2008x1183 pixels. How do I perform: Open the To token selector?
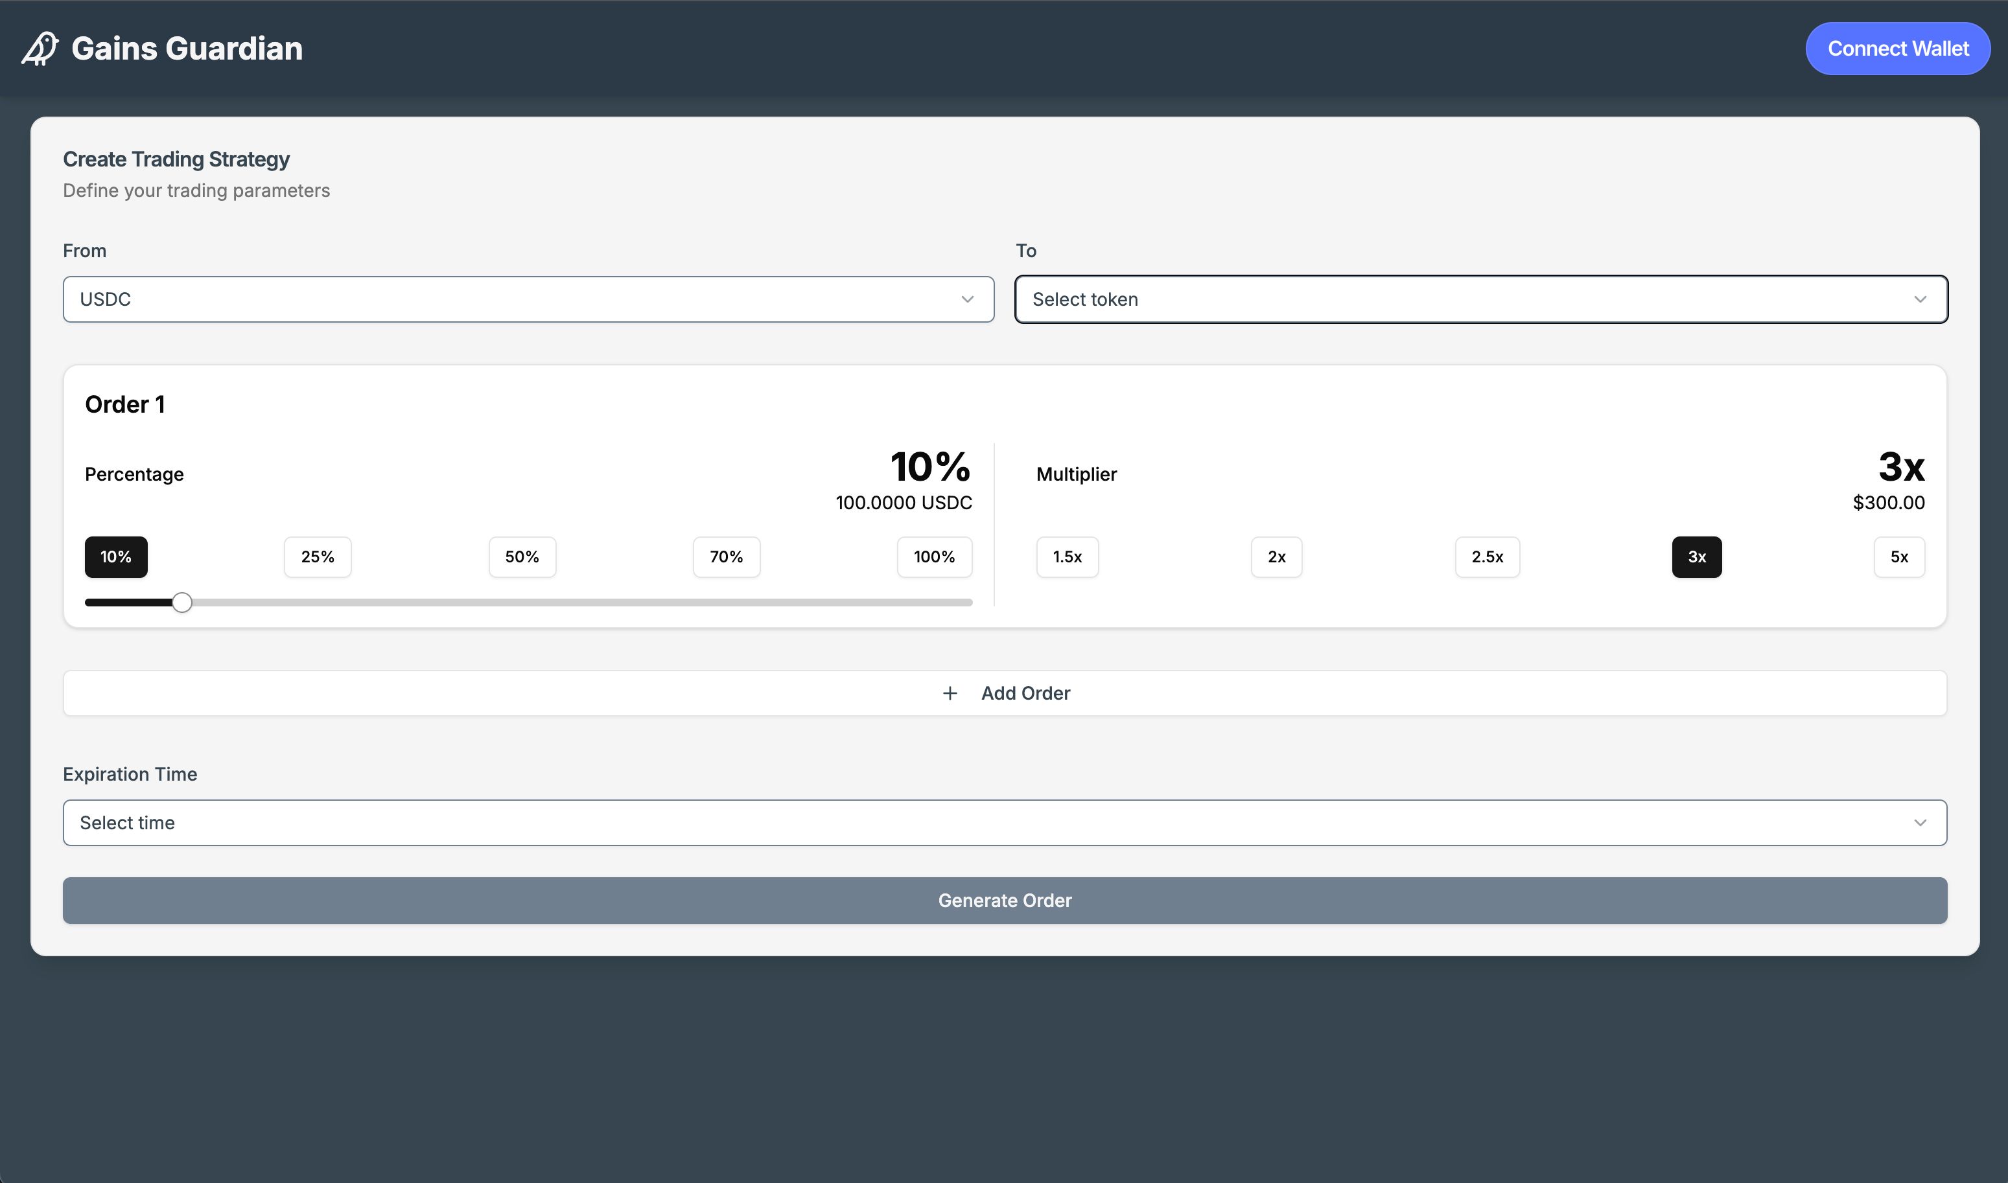(x=1481, y=299)
